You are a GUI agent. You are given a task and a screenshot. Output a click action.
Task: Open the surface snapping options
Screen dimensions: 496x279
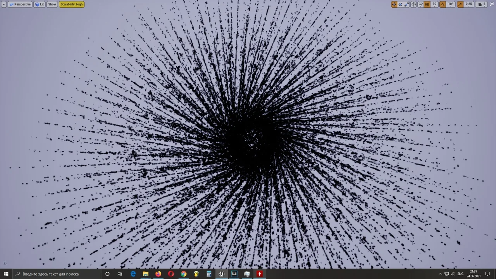pos(420,4)
